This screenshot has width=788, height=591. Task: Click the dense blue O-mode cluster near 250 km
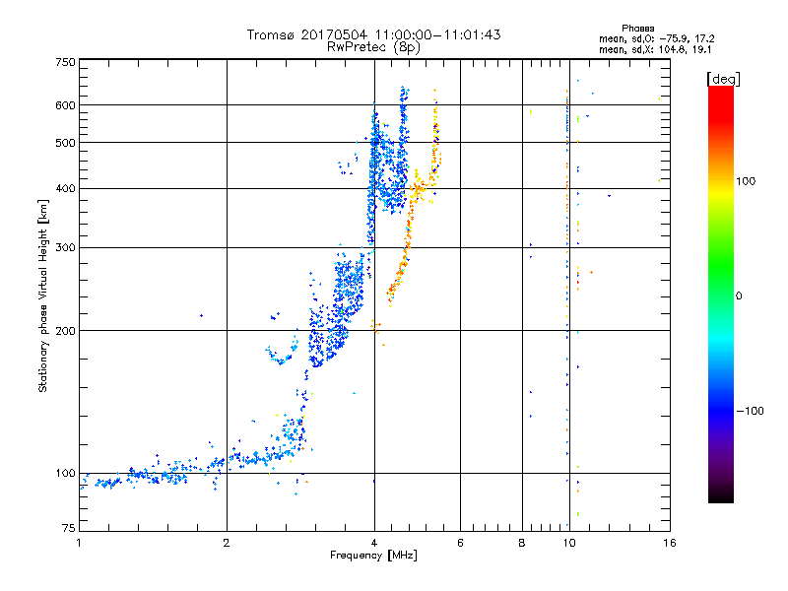pyautogui.click(x=348, y=288)
